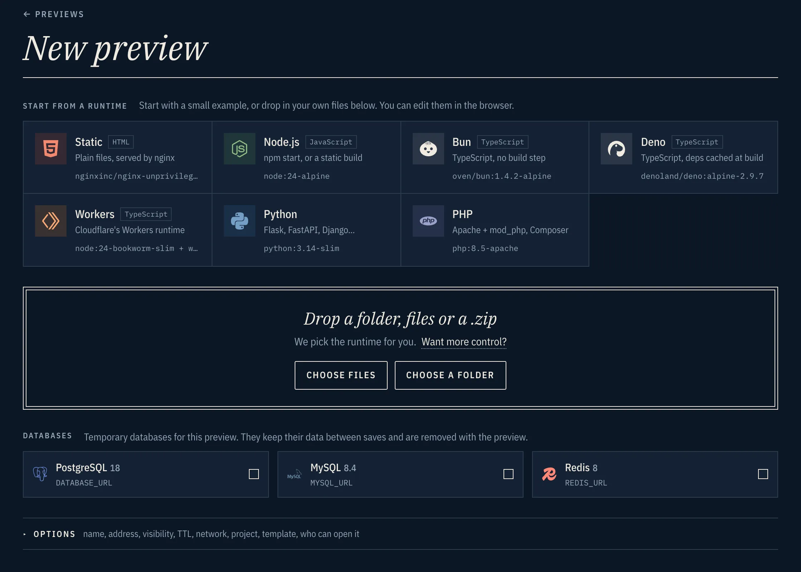
Task: Click the nginxinc/nginx-unprivileg… image name
Action: coord(136,176)
